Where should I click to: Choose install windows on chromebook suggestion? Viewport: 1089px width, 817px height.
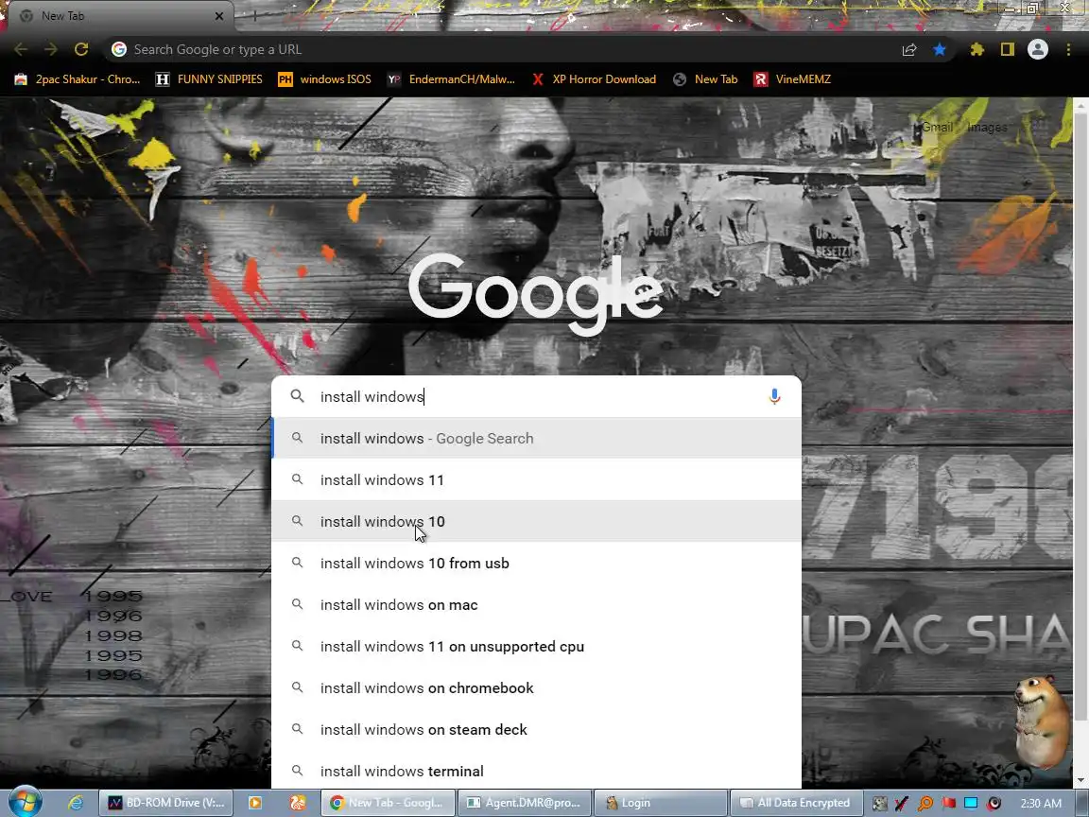[536, 688]
